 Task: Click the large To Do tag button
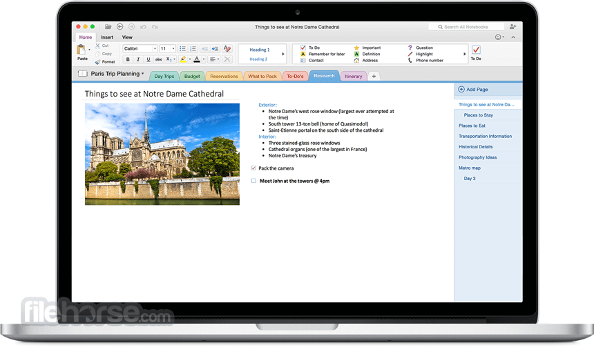[x=476, y=52]
